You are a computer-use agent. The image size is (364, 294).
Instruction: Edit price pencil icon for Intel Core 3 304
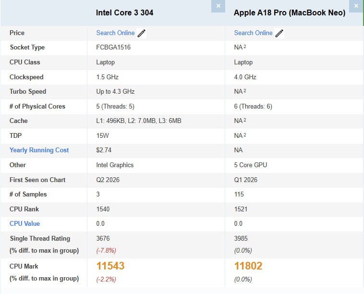coord(142,33)
